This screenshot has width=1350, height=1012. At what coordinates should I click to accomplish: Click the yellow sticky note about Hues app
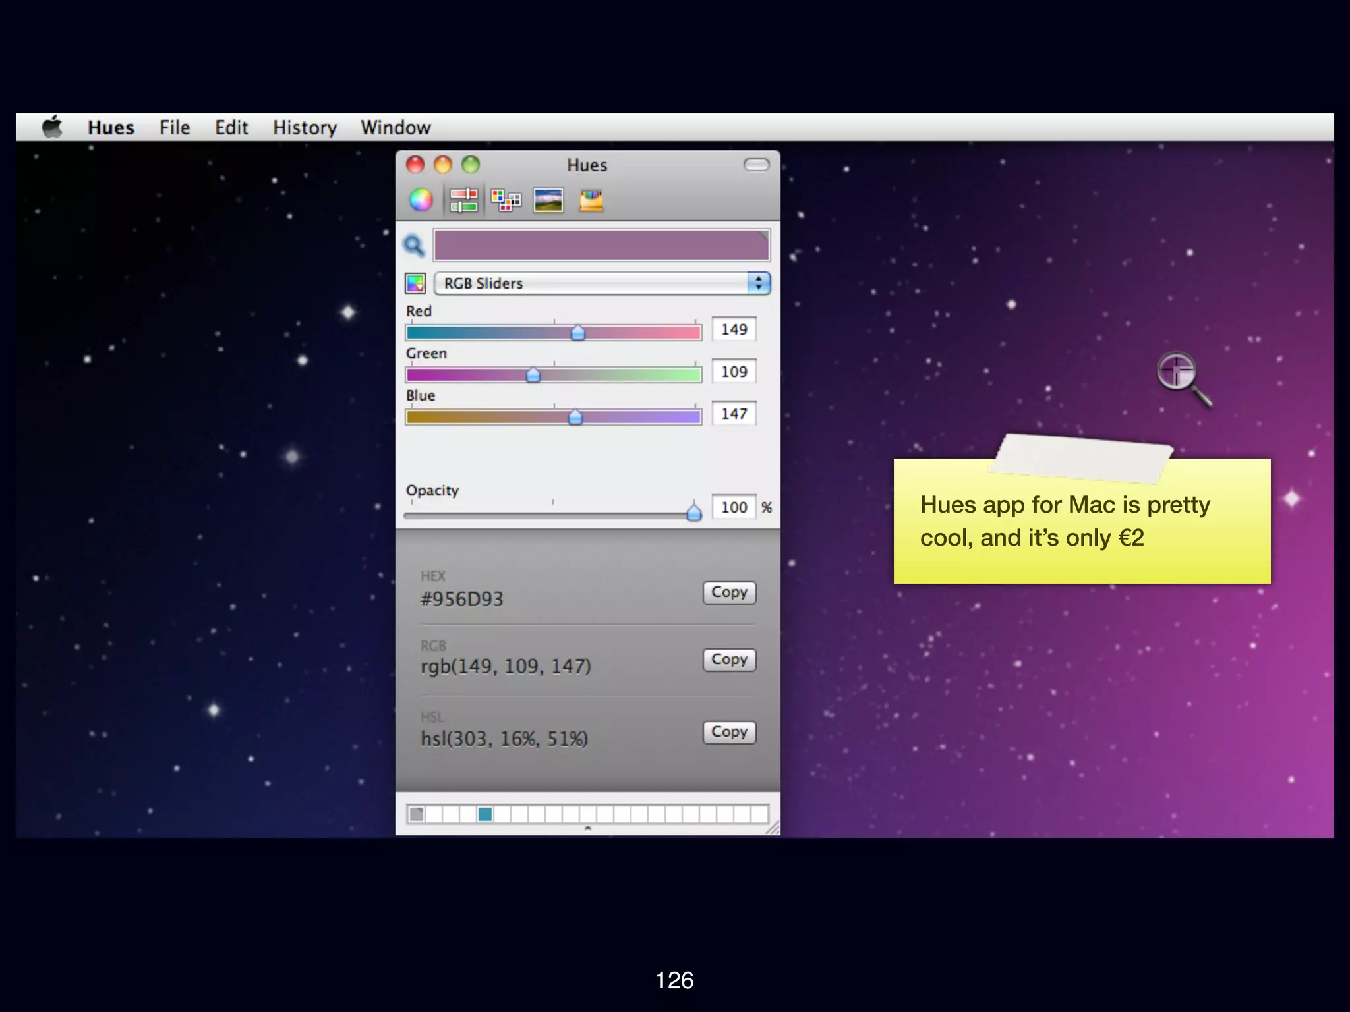pyautogui.click(x=1082, y=520)
